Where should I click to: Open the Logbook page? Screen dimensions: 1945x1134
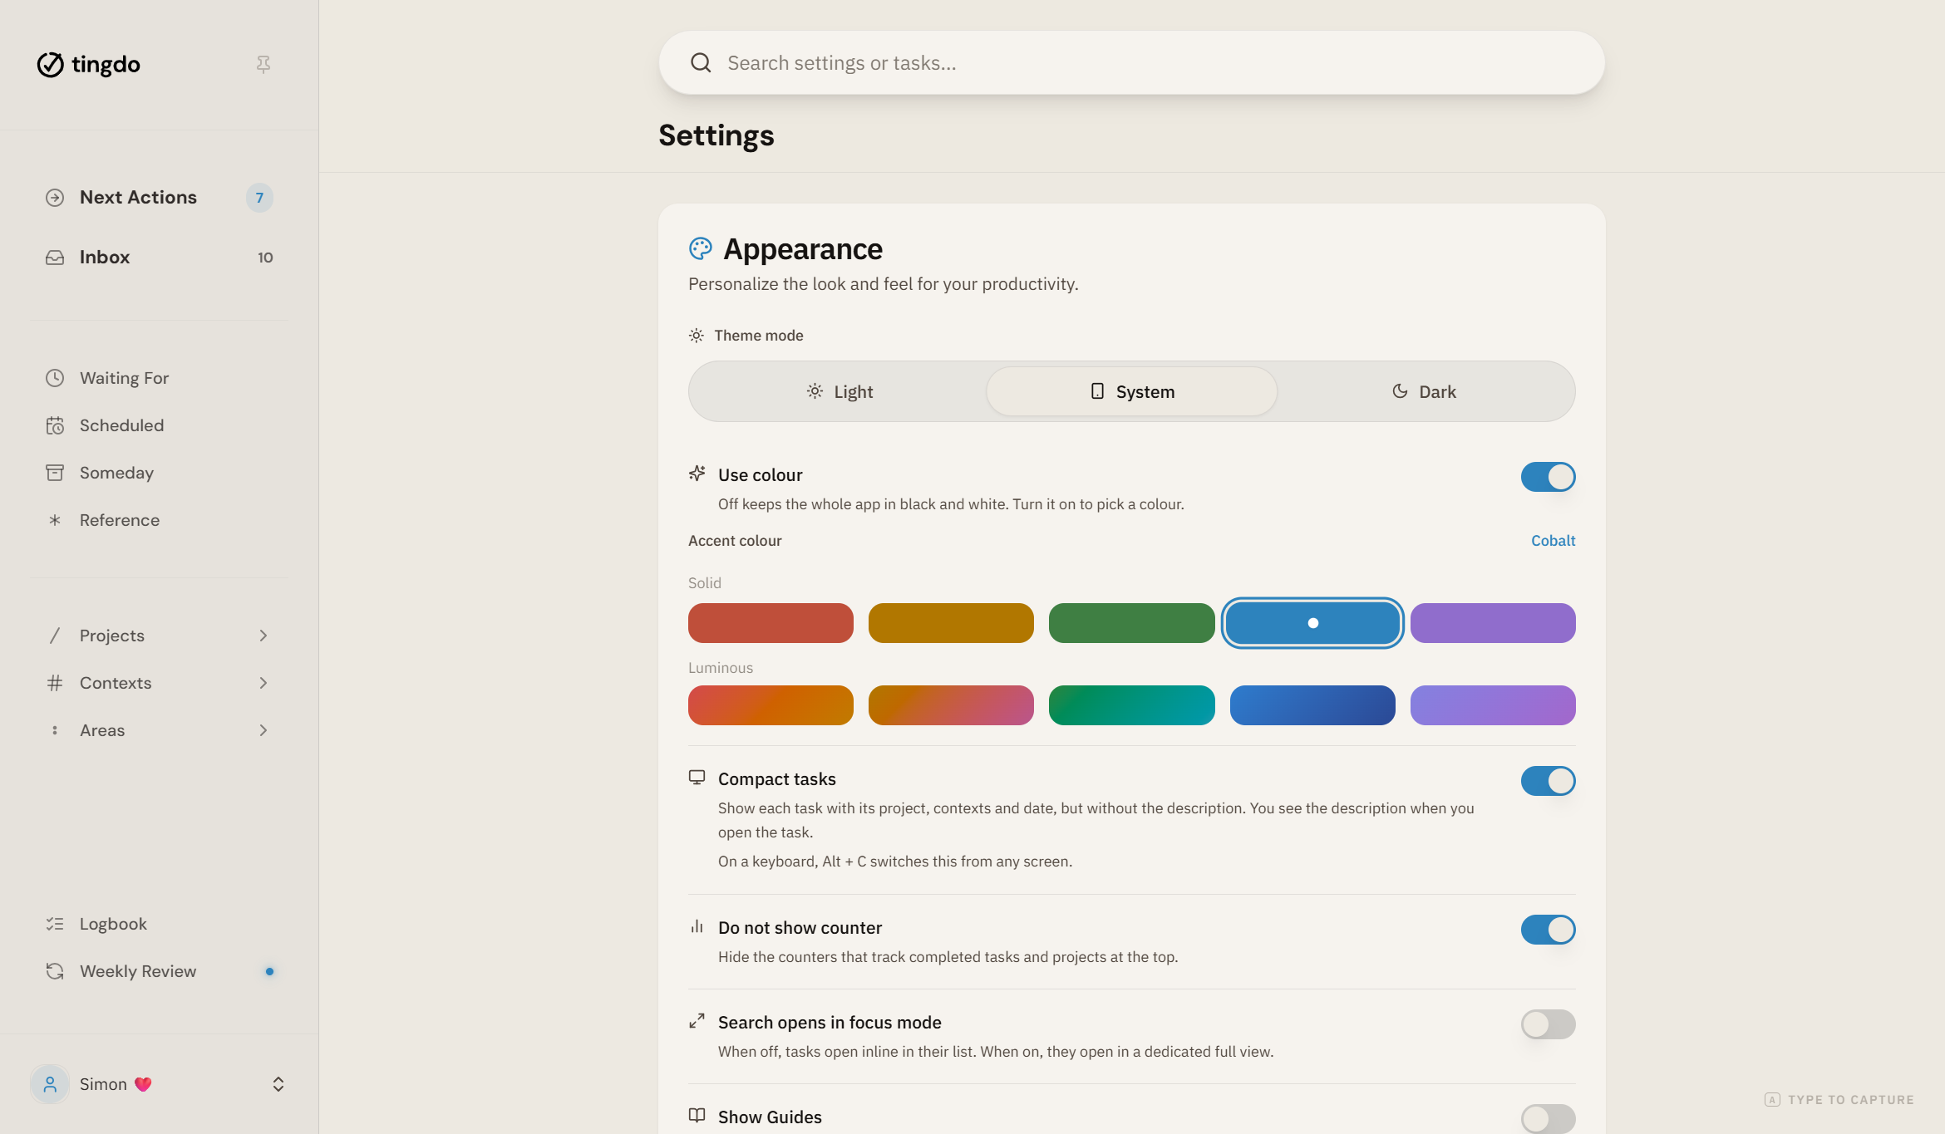coord(160,924)
